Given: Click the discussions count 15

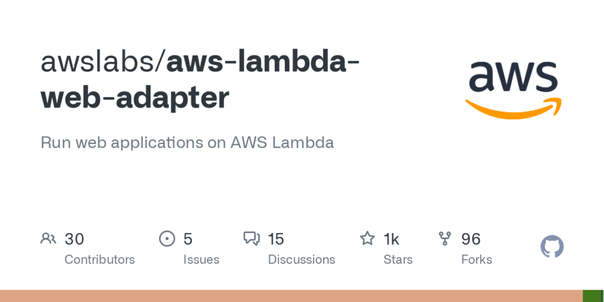Looking at the screenshot, I should (x=276, y=239).
